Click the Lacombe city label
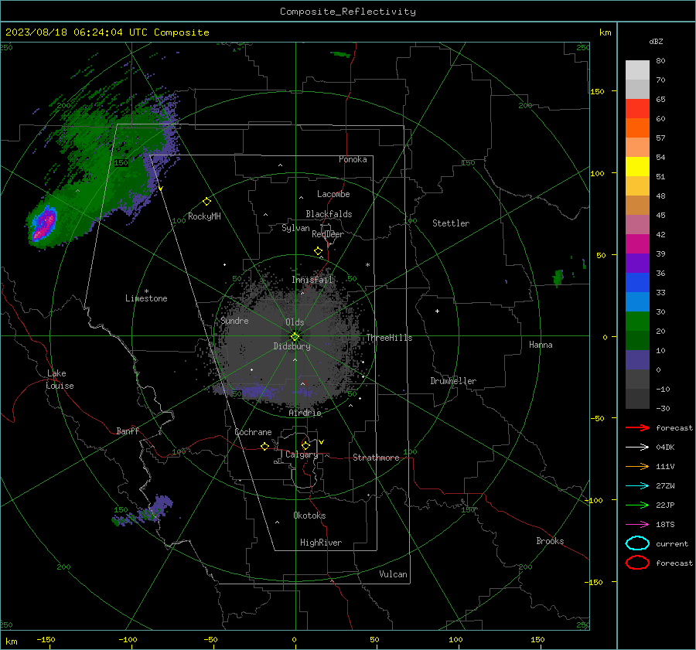The width and height of the screenshot is (696, 650). 333,194
